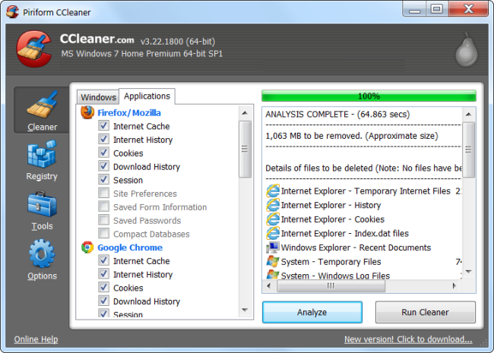Viewport: 494px width, 353px height.
Task: Click the Analyze button
Action: tap(312, 312)
